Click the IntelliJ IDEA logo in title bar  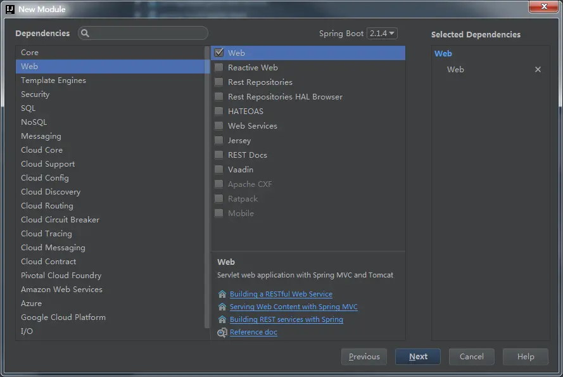[x=10, y=10]
